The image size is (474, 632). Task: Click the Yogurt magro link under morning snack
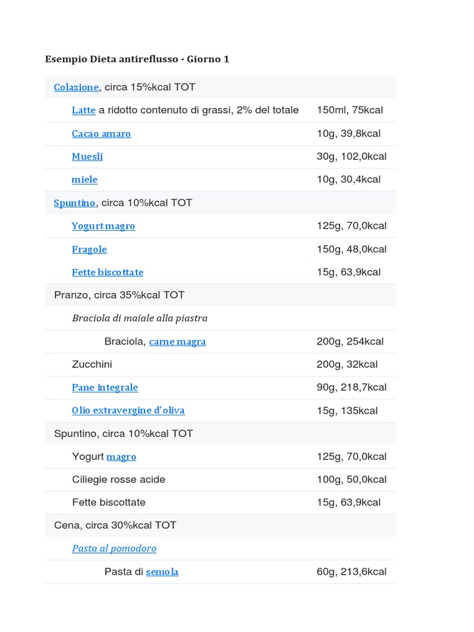click(103, 226)
